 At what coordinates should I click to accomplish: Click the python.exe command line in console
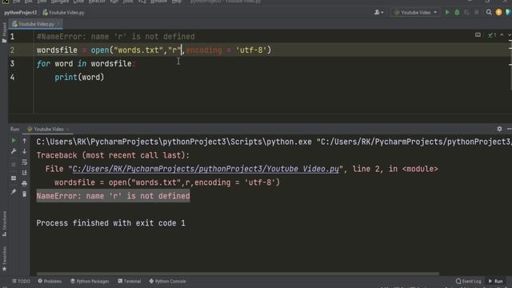tap(274, 142)
